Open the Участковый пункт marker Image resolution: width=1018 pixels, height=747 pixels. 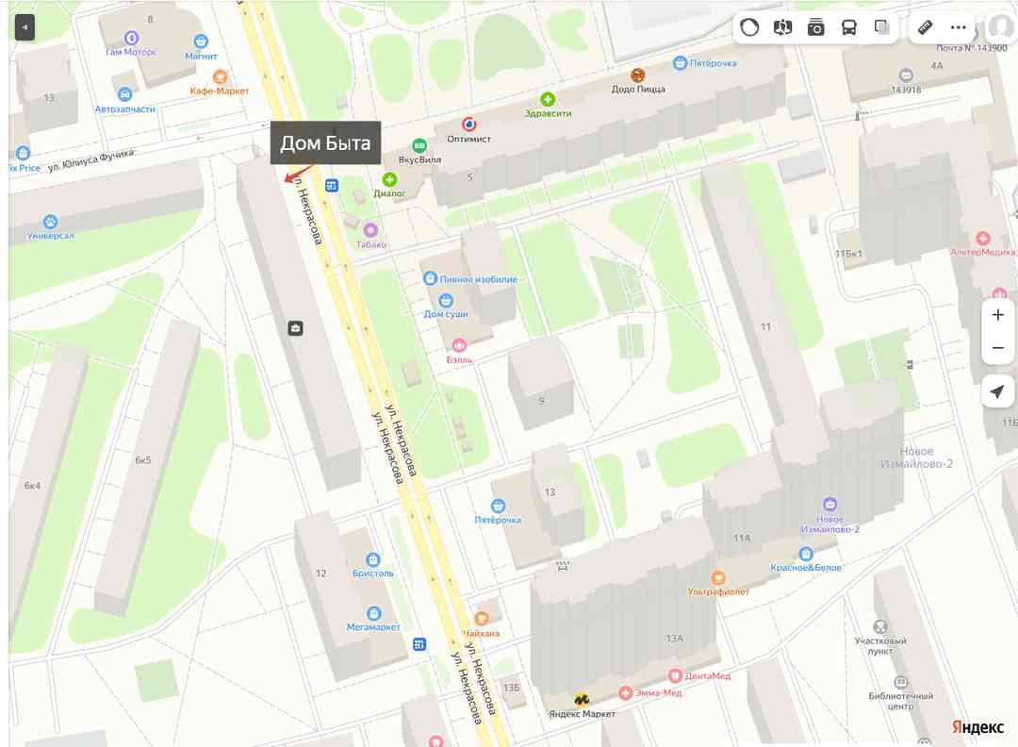(880, 627)
